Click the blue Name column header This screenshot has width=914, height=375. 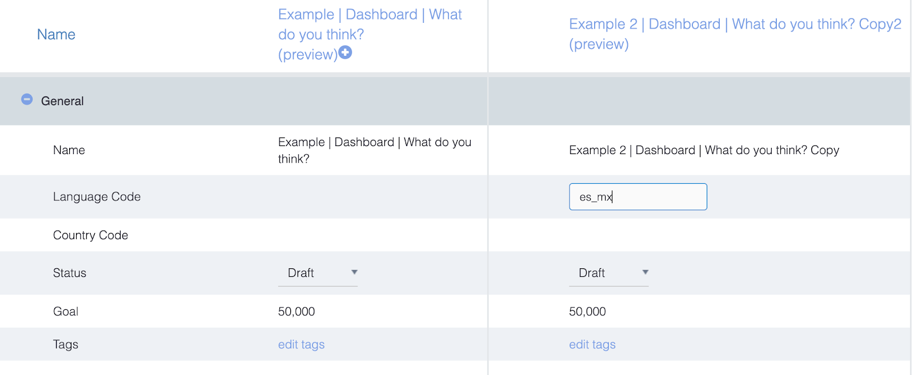(56, 35)
